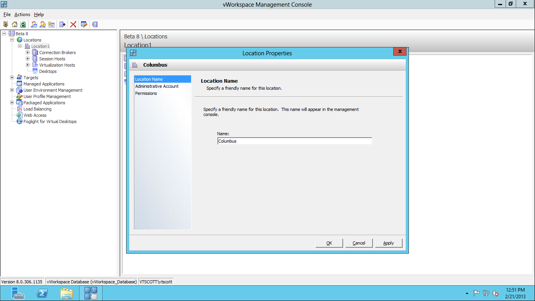This screenshot has height=301, width=535.
Task: Select Load Balancing label in the tree
Action: pyautogui.click(x=38, y=109)
